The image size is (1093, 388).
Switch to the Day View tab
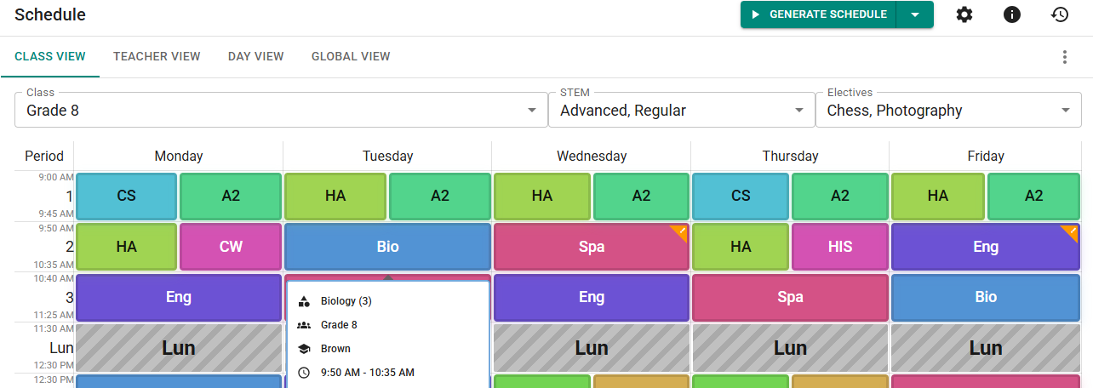[x=255, y=57]
